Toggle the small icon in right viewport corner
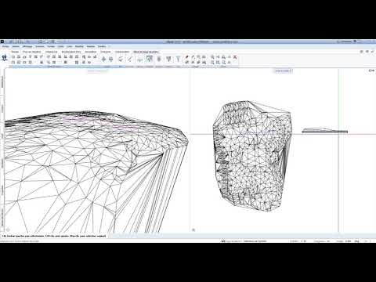376x282 pixels. click(193, 230)
